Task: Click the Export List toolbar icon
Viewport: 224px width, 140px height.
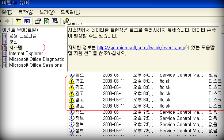Action: click(55, 22)
